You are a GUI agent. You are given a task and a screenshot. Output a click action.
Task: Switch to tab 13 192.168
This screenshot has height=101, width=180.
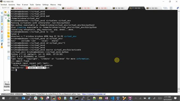coord(86,8)
